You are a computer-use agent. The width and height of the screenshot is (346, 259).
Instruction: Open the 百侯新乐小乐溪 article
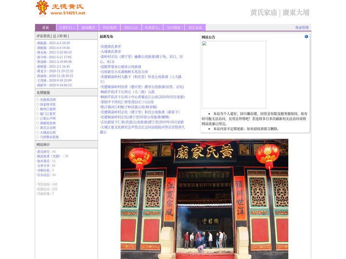tap(124, 71)
